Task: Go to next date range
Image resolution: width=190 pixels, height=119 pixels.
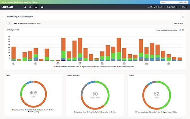Action: (10, 23)
